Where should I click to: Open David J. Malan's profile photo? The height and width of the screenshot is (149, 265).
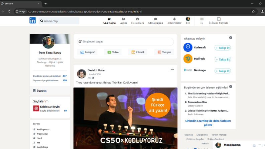pos(82,74)
